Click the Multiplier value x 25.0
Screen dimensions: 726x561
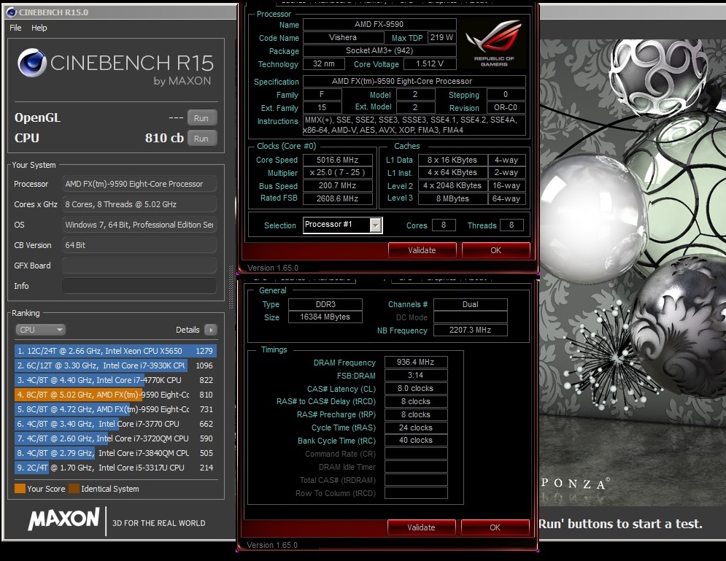pos(338,173)
